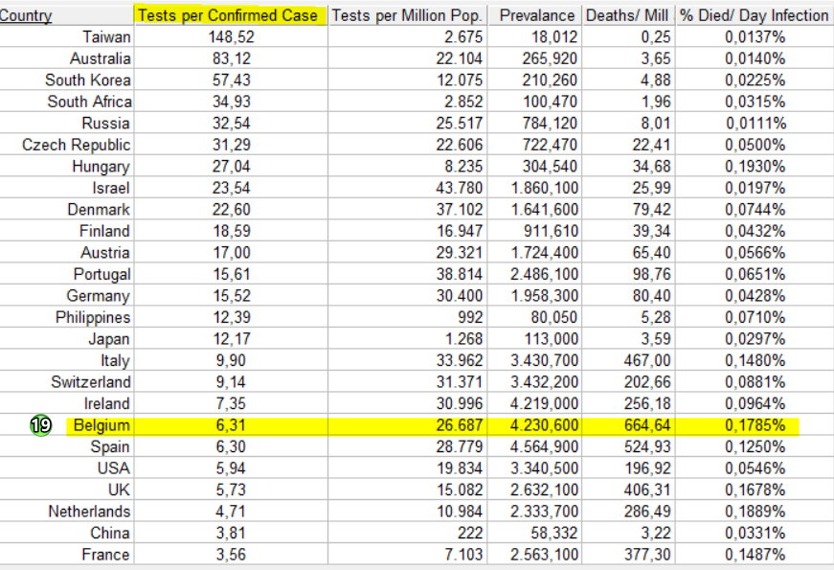Select the Austria country cell

click(x=104, y=253)
